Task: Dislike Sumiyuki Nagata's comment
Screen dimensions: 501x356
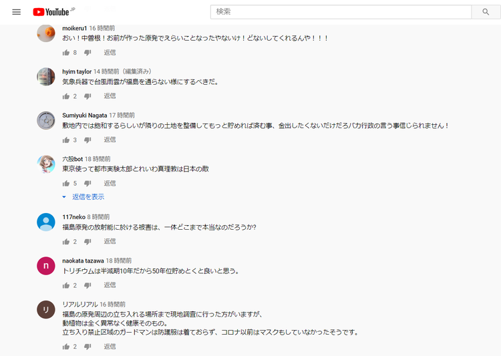Action: click(x=88, y=140)
